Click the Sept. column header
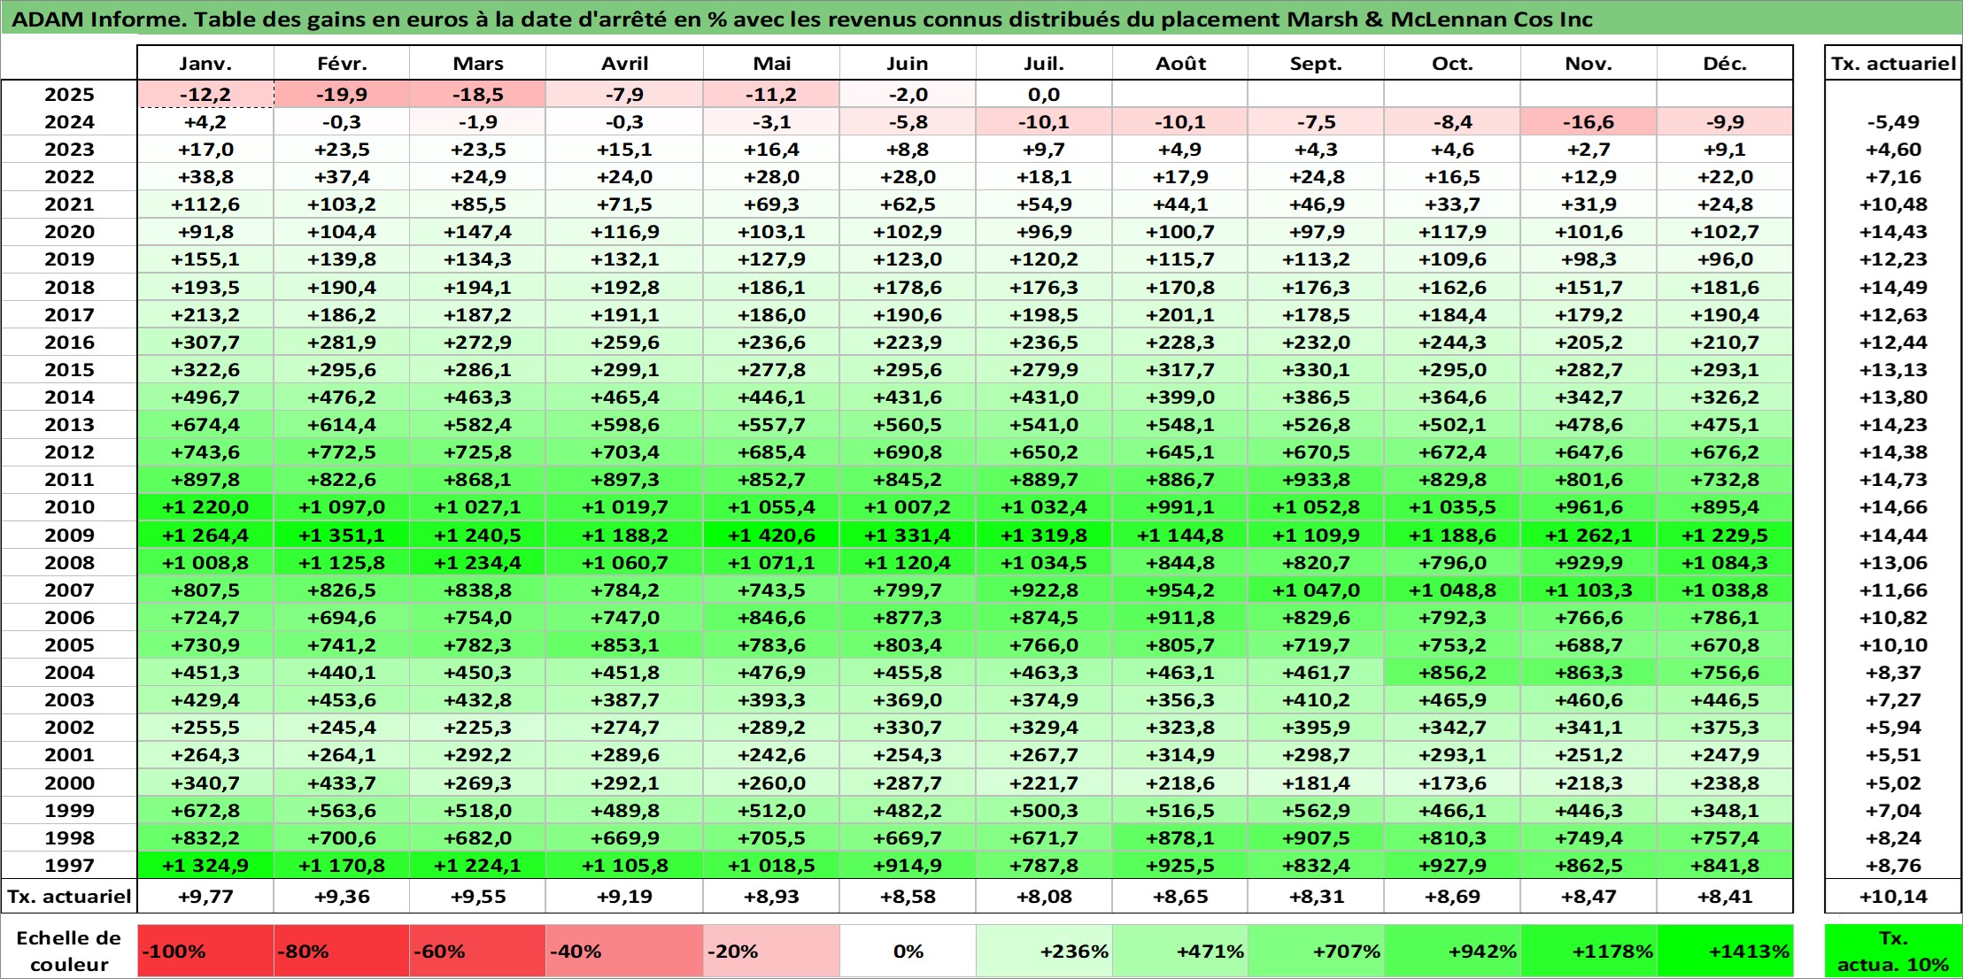The image size is (1963, 979). pyautogui.click(x=1317, y=64)
